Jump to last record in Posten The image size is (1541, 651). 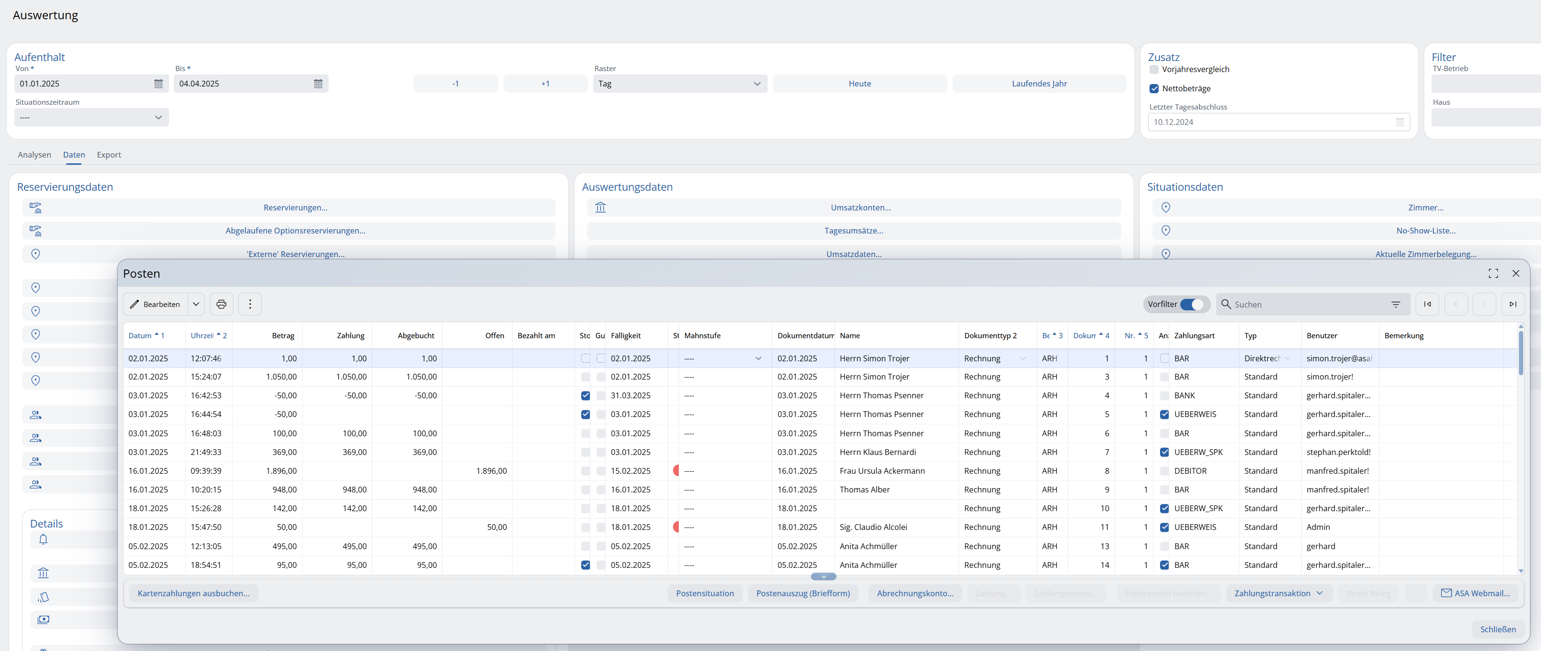click(x=1513, y=304)
